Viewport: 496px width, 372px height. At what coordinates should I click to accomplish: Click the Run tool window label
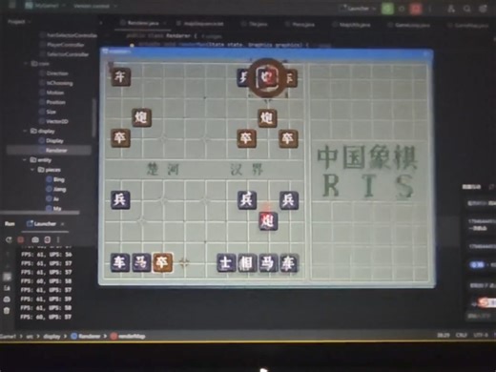(10, 224)
